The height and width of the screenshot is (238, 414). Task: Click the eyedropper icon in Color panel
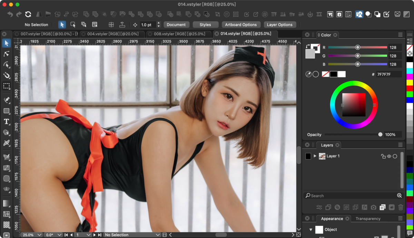(x=308, y=74)
